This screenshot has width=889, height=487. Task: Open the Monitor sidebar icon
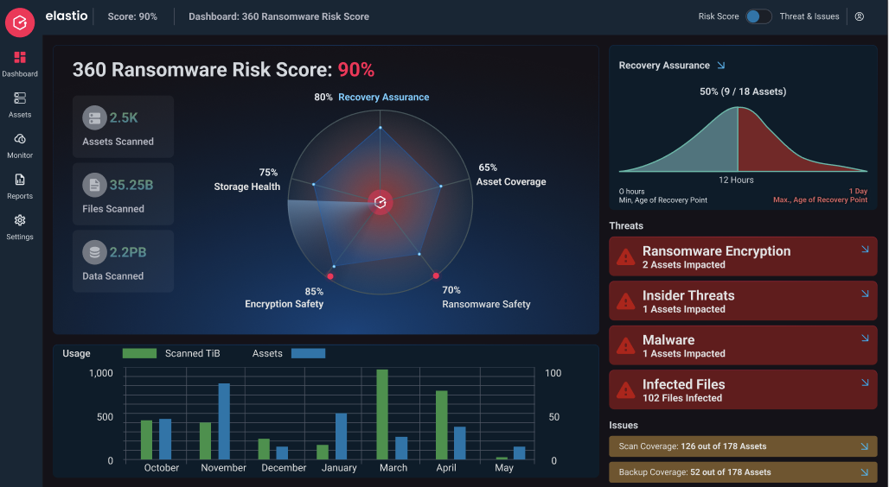click(20, 139)
